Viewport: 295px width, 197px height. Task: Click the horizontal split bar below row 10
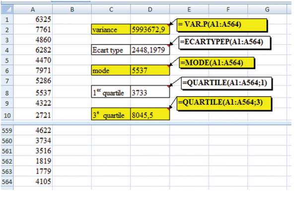point(146,123)
